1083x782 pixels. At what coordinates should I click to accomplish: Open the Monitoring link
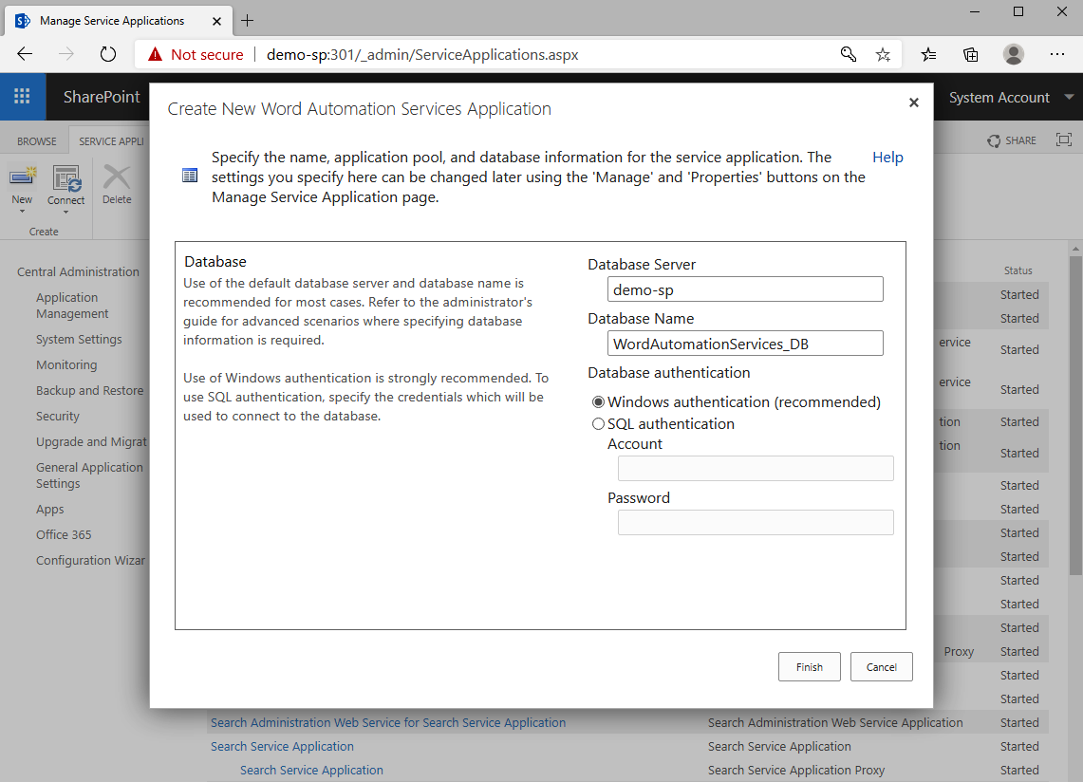[66, 364]
